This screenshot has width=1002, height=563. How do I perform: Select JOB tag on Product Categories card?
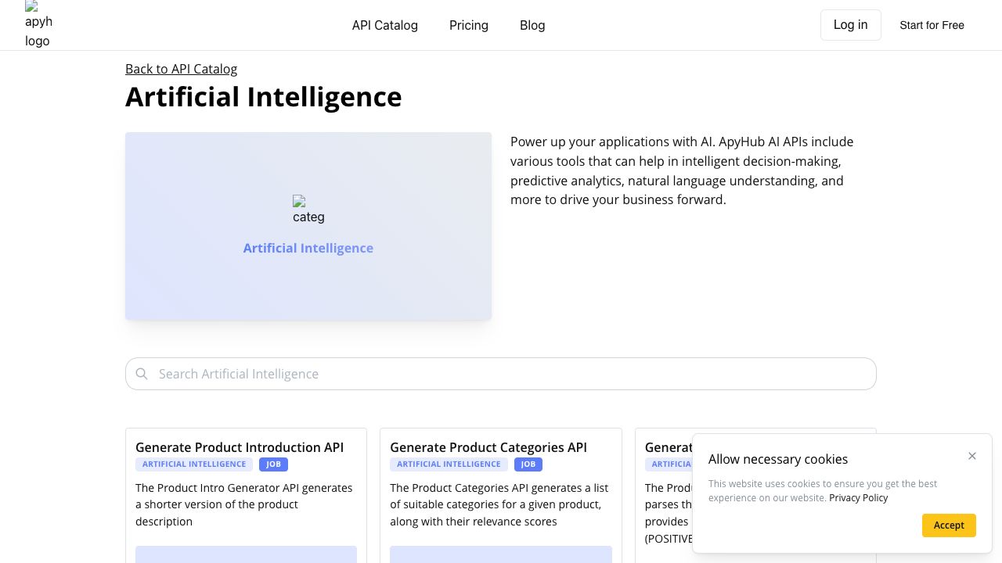coord(528,464)
